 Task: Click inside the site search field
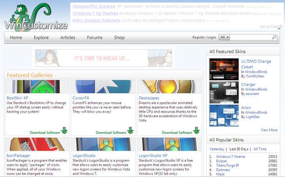[x=251, y=37]
